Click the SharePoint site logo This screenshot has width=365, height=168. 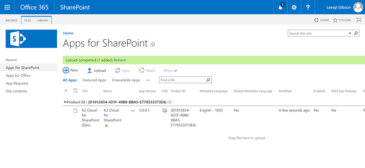pos(31,39)
